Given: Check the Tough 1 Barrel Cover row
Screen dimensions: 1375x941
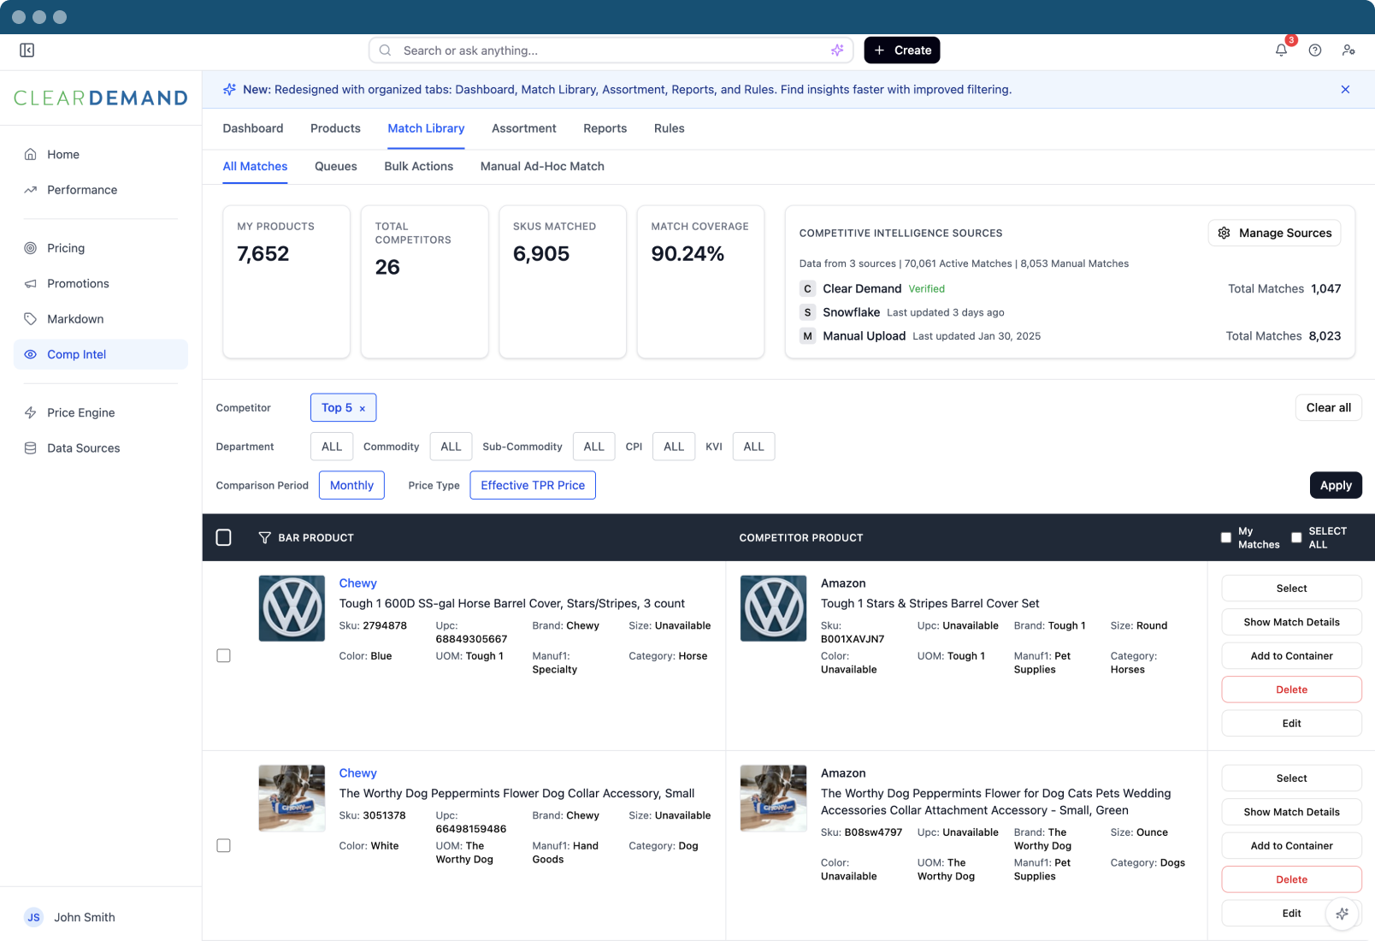Looking at the screenshot, I should 224,656.
